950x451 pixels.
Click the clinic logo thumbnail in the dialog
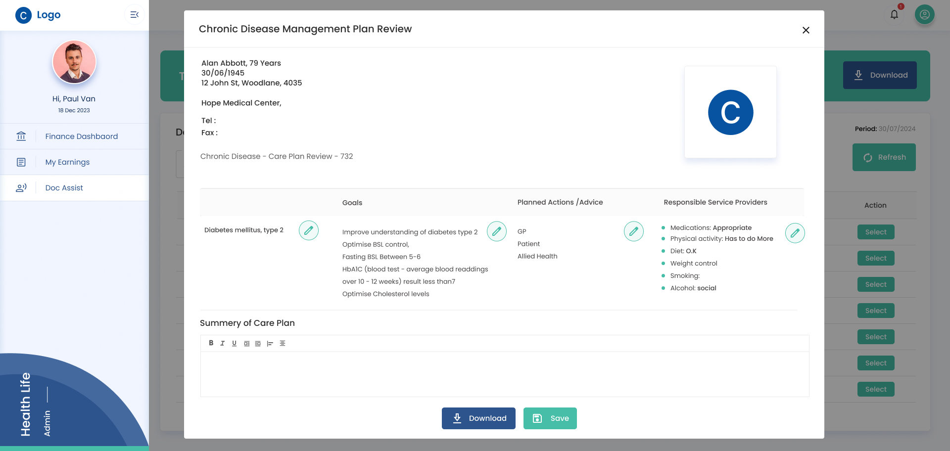730,112
